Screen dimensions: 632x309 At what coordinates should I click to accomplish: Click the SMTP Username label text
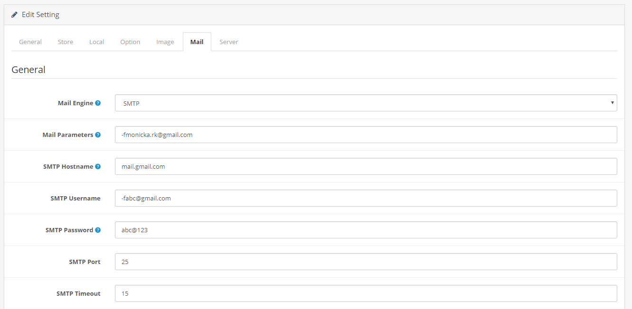pyautogui.click(x=75, y=198)
